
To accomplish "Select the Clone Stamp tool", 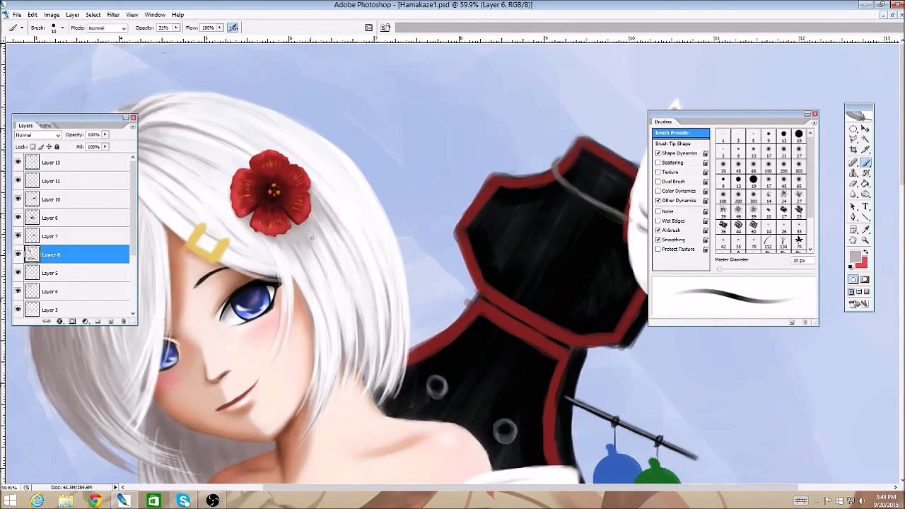I will click(x=853, y=172).
